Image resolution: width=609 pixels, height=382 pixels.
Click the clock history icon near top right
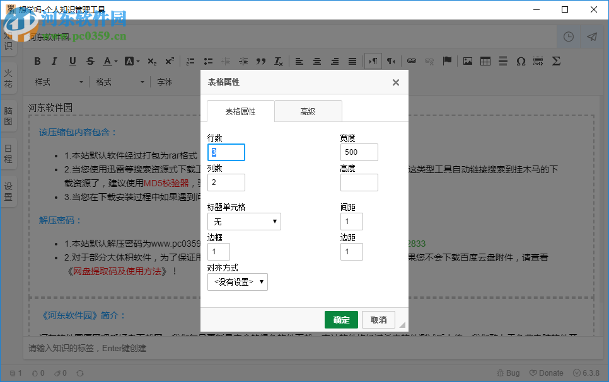[568, 37]
